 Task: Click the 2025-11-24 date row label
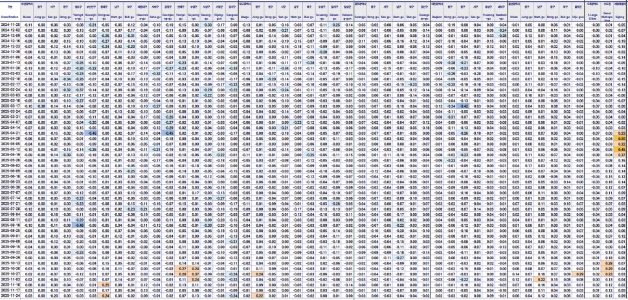tap(9, 297)
